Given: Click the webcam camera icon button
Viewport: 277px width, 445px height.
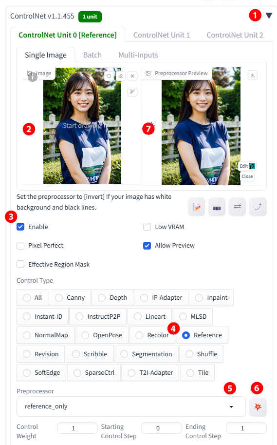Looking at the screenshot, I should tap(217, 207).
